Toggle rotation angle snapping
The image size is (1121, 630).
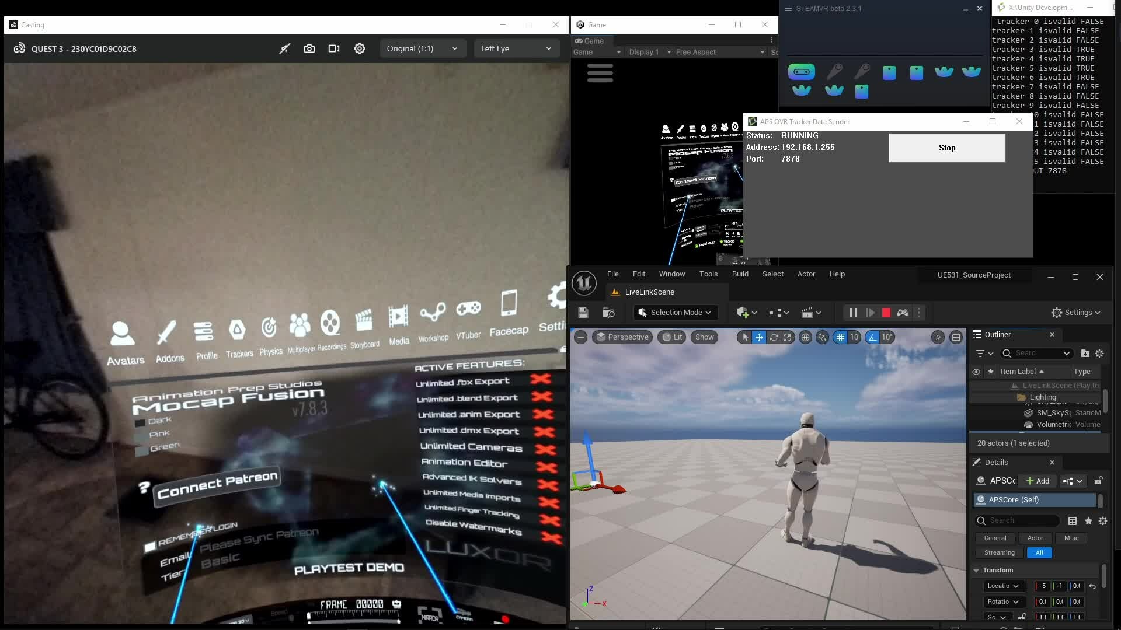point(872,337)
